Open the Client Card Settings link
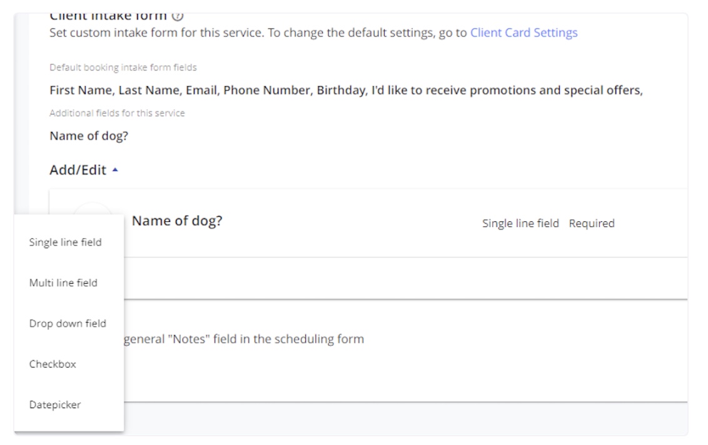708x445 pixels. click(x=523, y=32)
